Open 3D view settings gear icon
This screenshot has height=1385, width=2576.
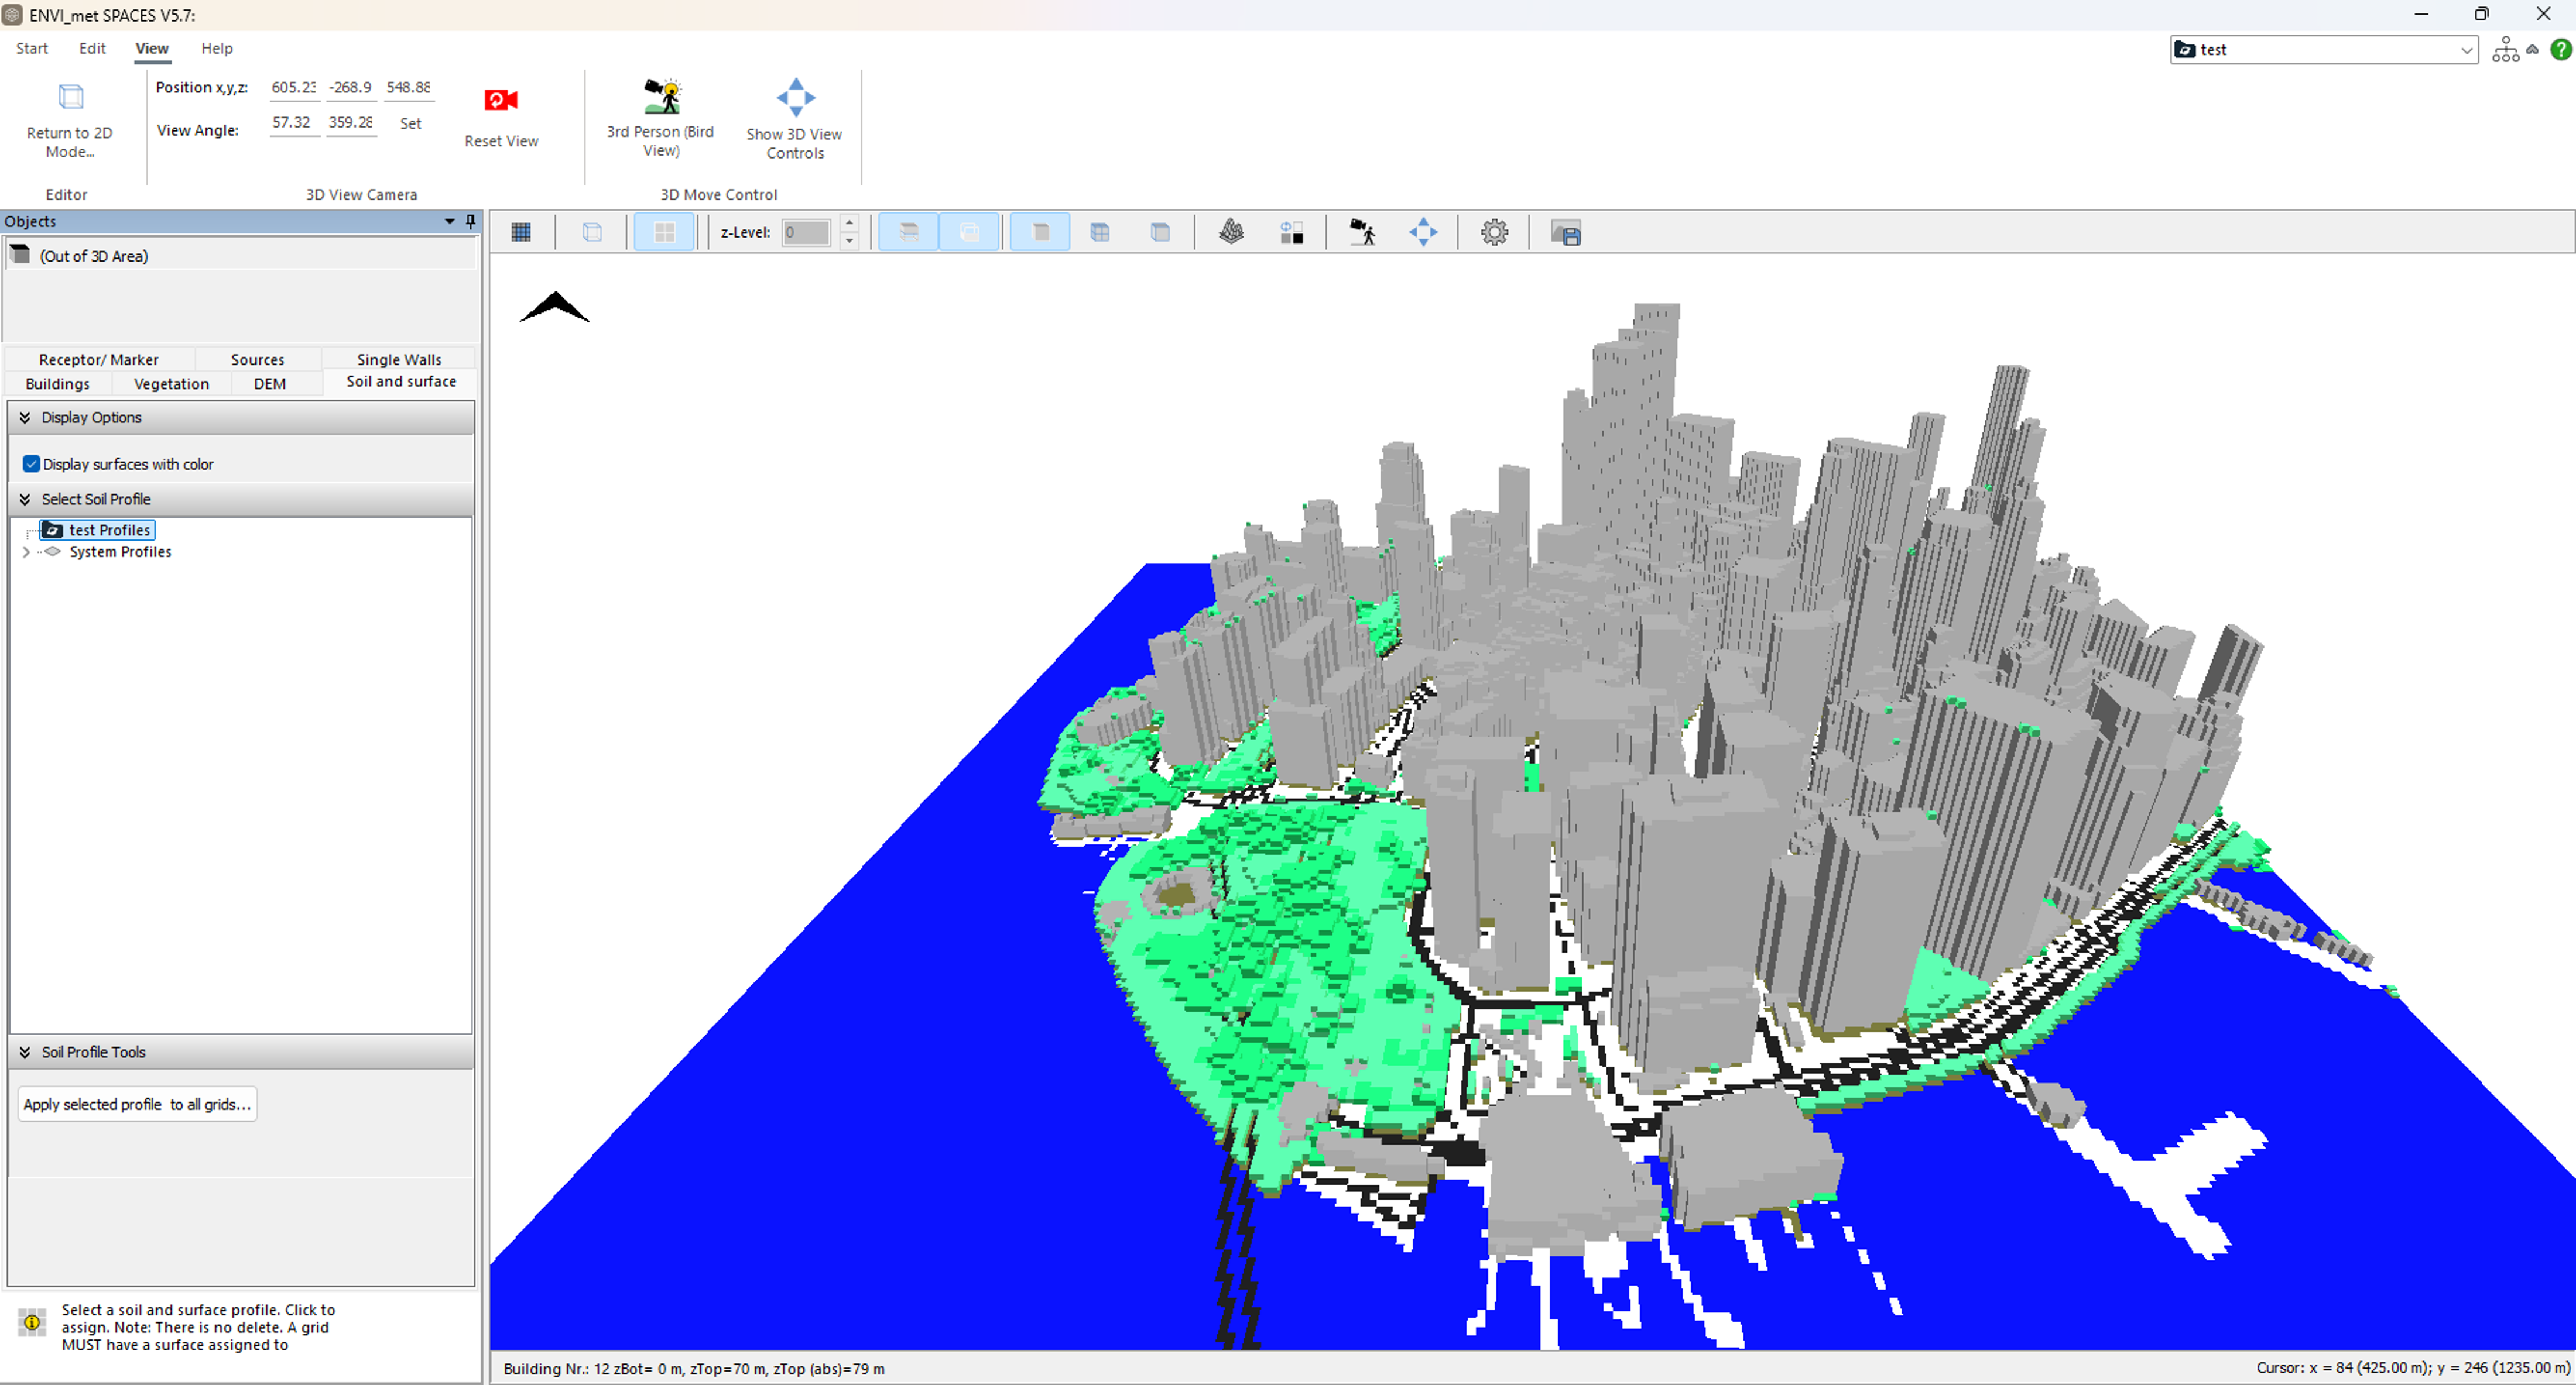pyautogui.click(x=1494, y=232)
